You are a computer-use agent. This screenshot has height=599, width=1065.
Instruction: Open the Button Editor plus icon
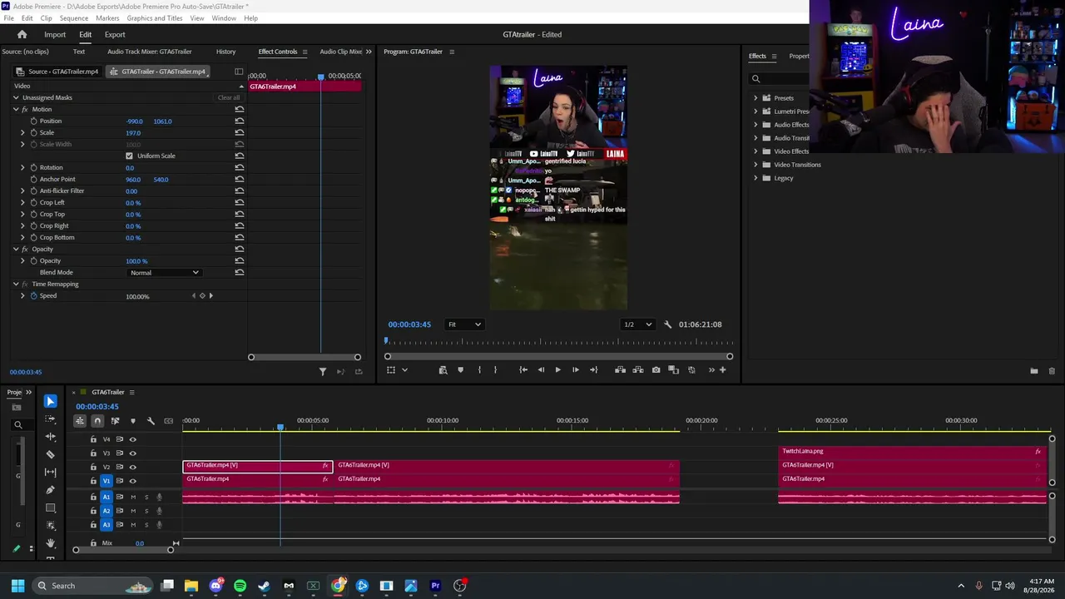pos(722,370)
